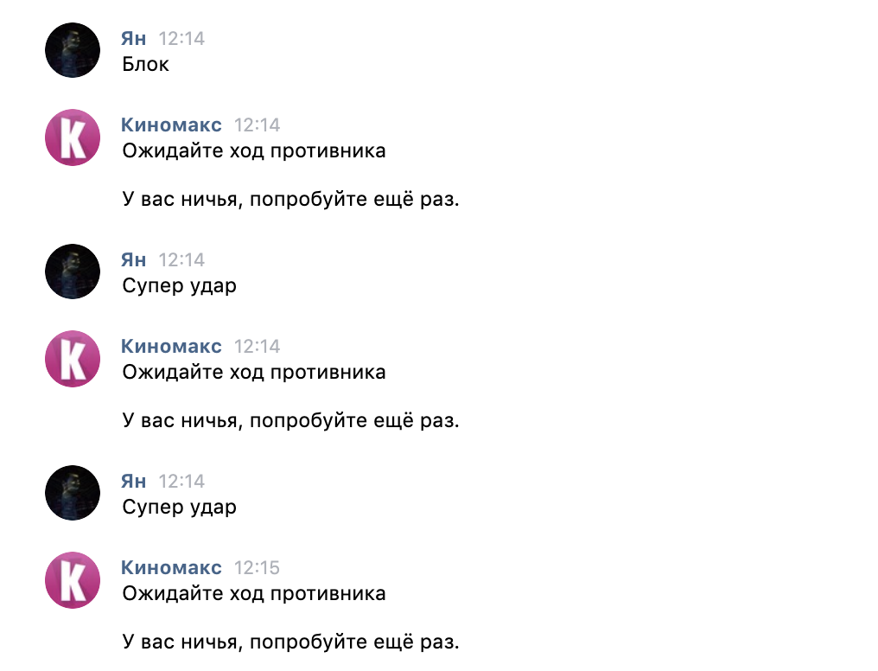Click the first "Супер удар" message

point(180,286)
